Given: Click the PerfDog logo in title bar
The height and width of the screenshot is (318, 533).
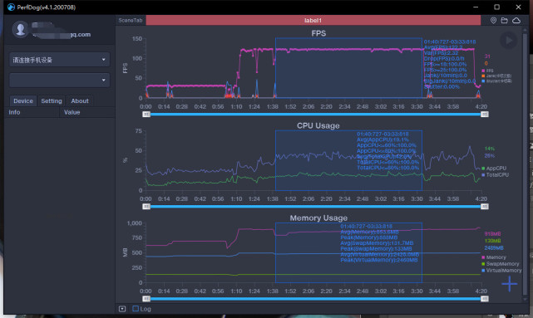Looking at the screenshot, I should point(11,7).
